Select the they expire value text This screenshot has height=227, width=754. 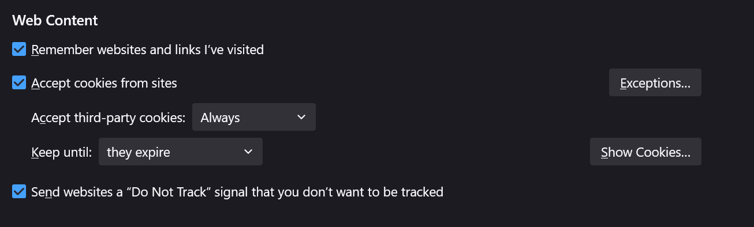(x=139, y=153)
